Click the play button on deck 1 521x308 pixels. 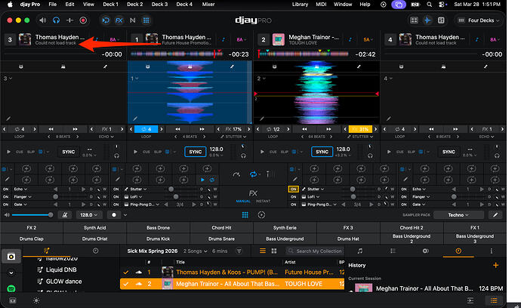[x=135, y=152]
